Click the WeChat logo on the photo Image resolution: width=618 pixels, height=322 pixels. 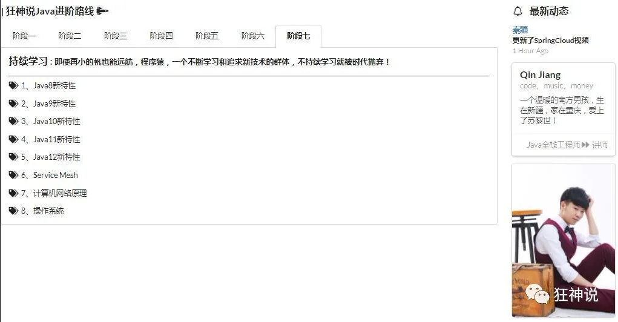pos(537,294)
